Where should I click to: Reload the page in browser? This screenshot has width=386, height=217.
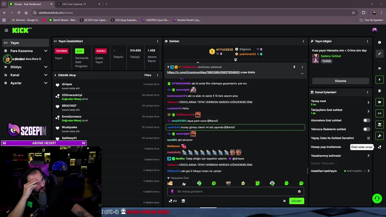tap(19, 13)
